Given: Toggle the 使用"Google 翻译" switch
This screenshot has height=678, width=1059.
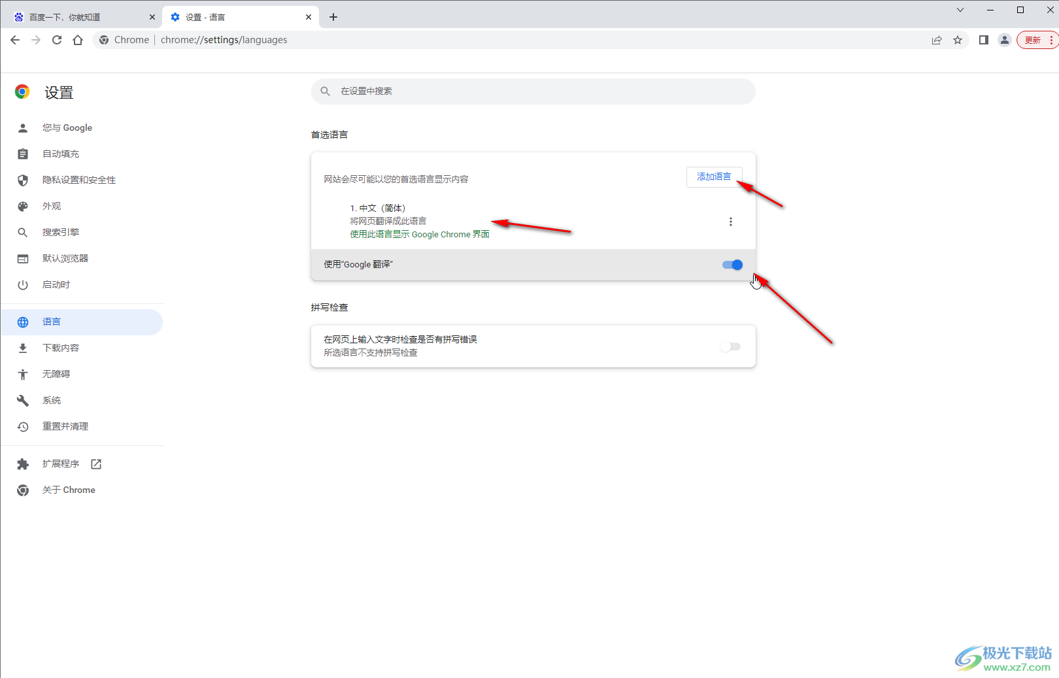Looking at the screenshot, I should 732,265.
